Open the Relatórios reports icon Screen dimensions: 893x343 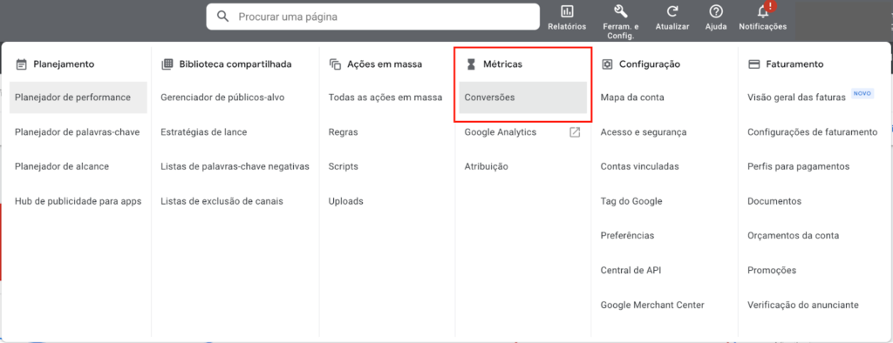click(567, 11)
